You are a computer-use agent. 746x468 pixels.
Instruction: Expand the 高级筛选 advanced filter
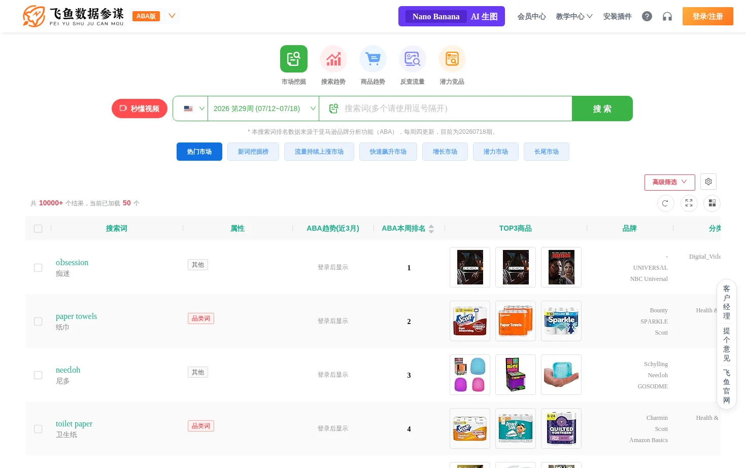click(x=669, y=182)
